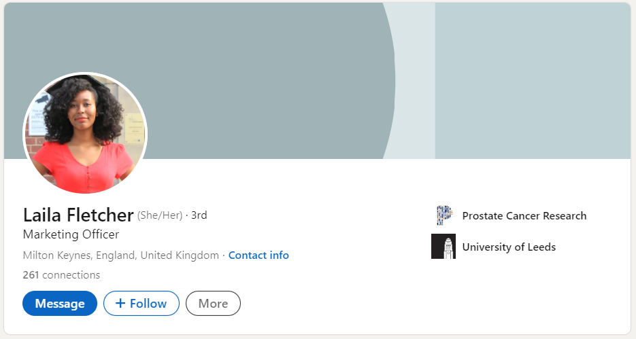
Task: Open the Contact info link
Action: pos(258,255)
